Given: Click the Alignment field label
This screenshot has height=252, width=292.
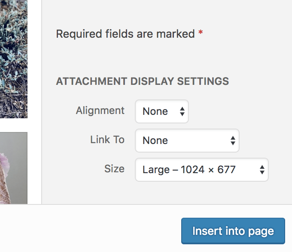Looking at the screenshot, I should click(x=100, y=111).
